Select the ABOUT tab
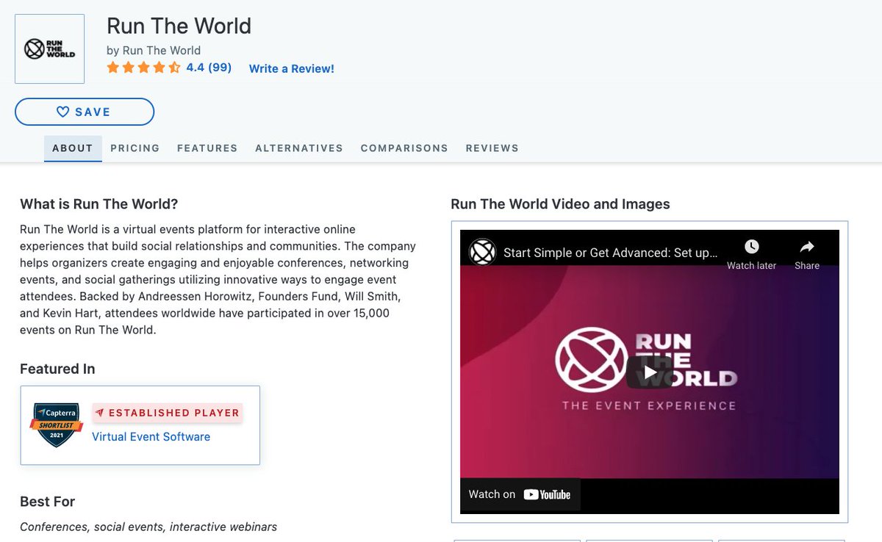This screenshot has width=882, height=542. (73, 148)
